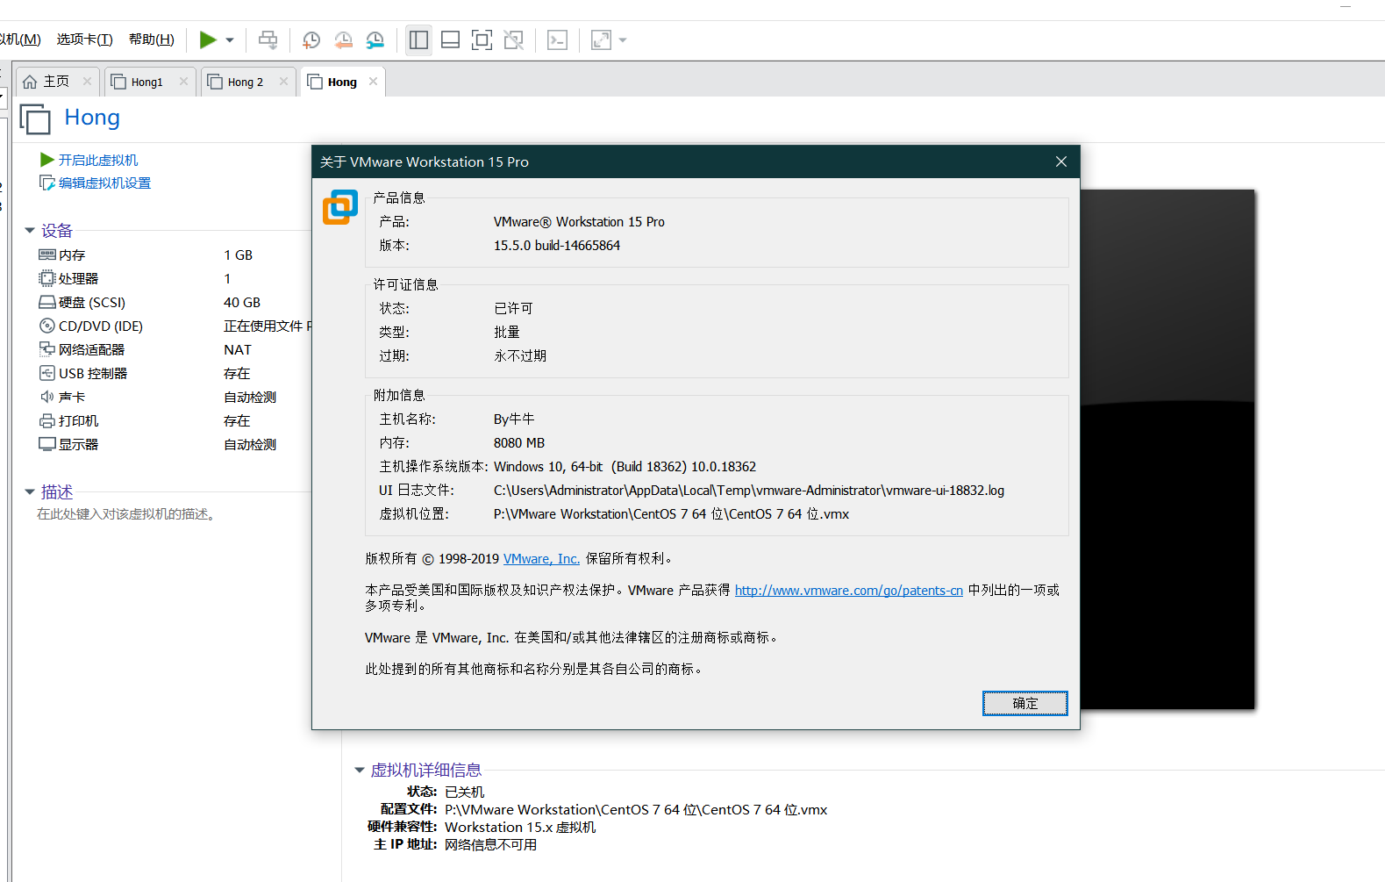Click the black VM screen preview

(1167, 449)
